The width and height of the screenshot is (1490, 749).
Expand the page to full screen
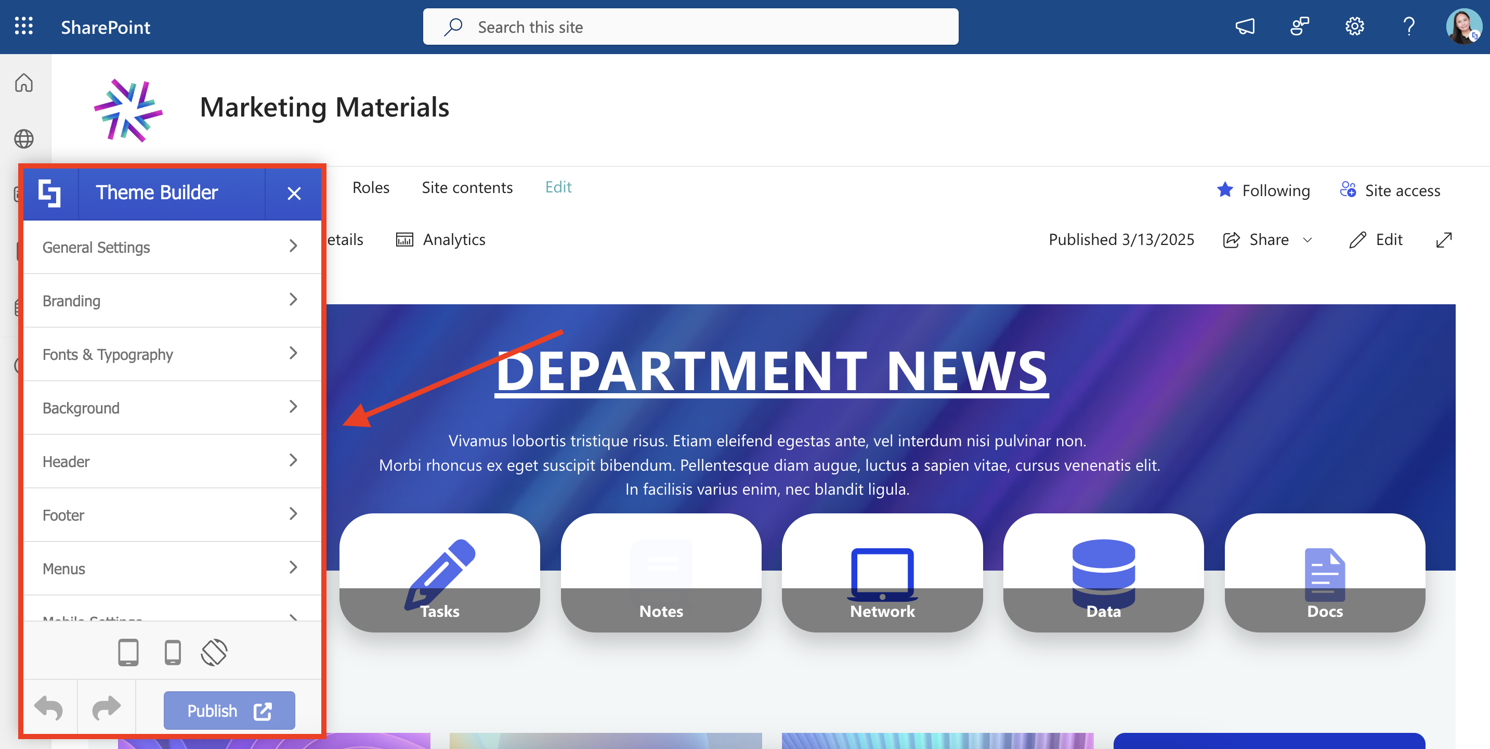(1444, 240)
